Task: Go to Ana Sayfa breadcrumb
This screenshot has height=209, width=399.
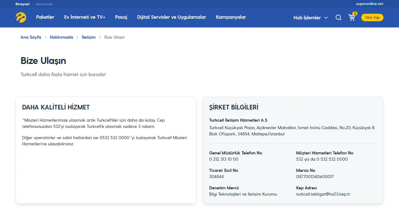Action: click(31, 37)
